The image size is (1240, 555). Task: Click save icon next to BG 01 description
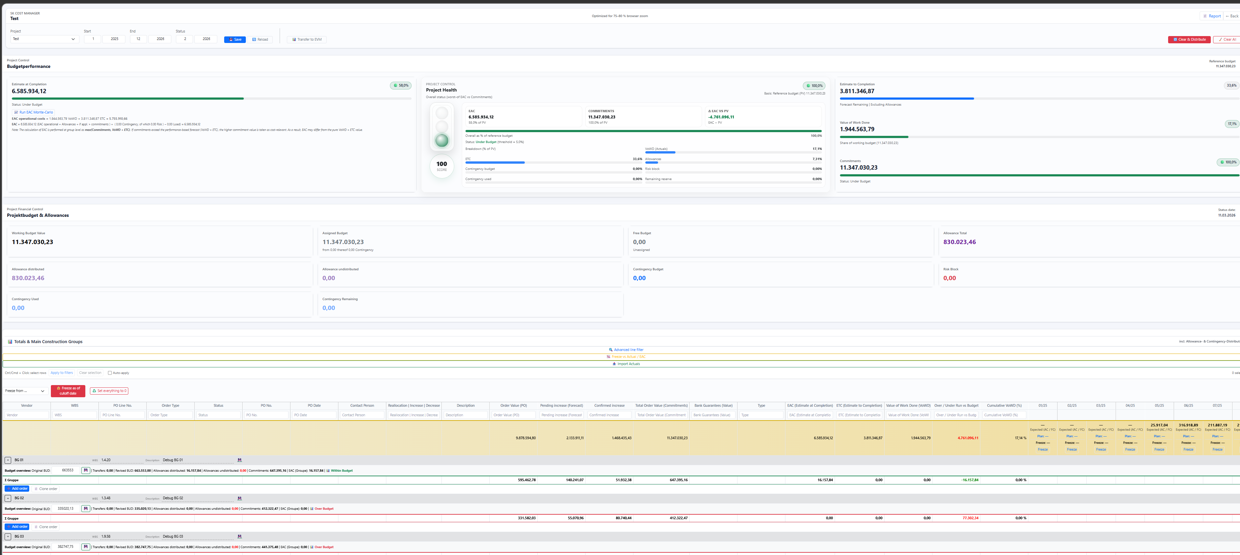pos(239,460)
